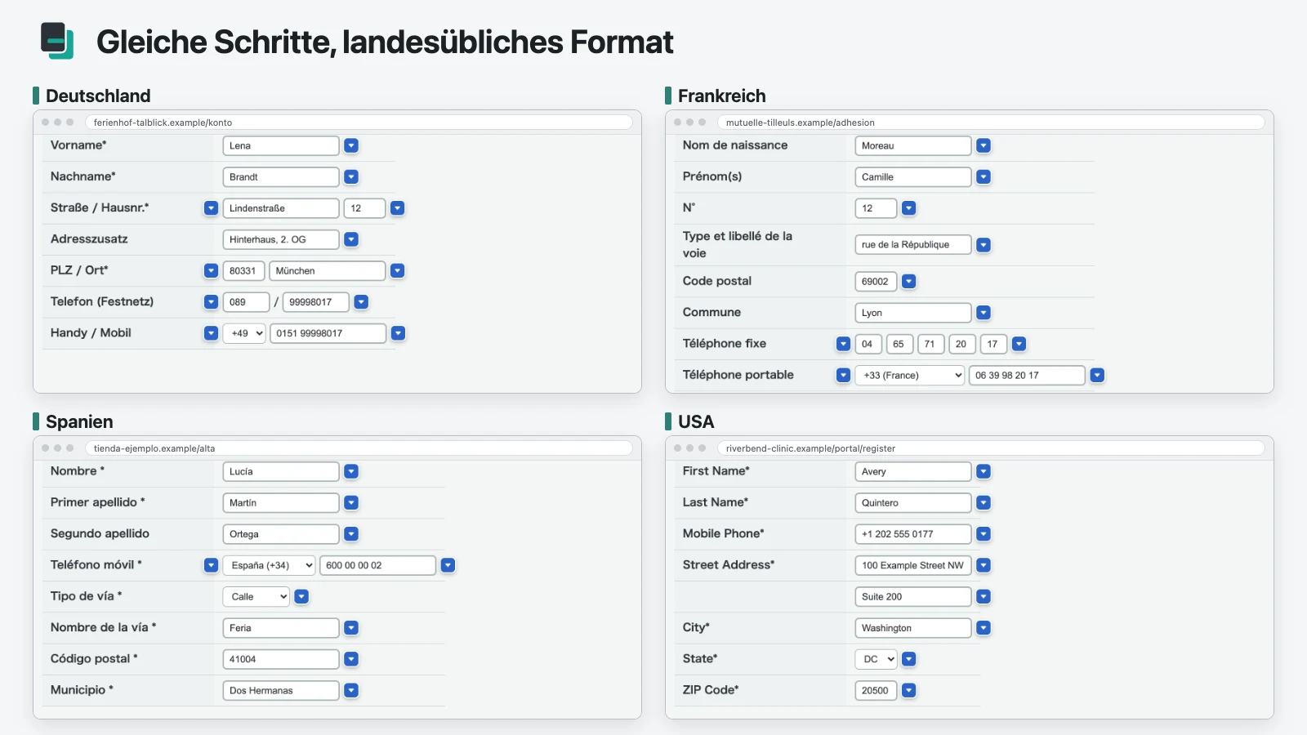Click autofill icon beside Segundo apellido Ortega
This screenshot has width=1307, height=735.
click(351, 534)
